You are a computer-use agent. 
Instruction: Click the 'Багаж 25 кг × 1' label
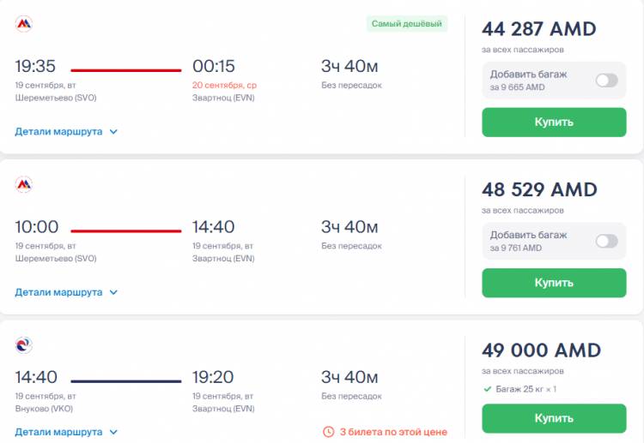tap(526, 389)
